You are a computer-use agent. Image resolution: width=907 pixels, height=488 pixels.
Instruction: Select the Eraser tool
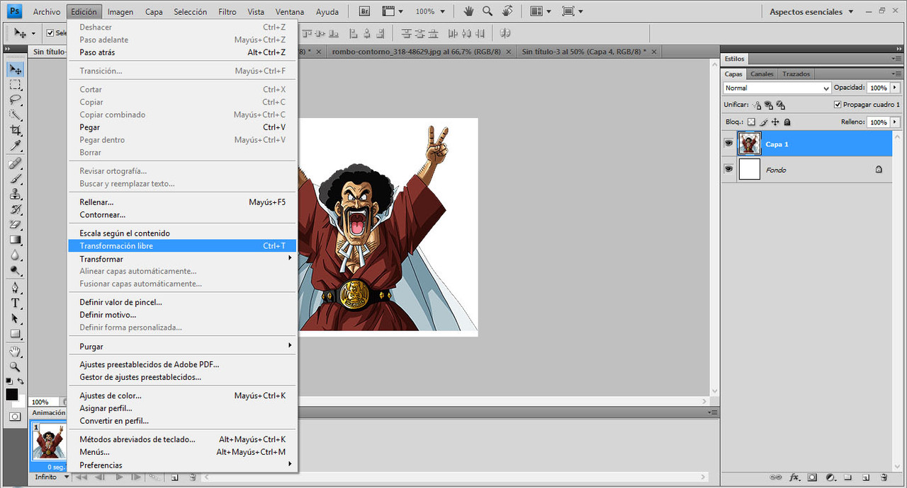pyautogui.click(x=15, y=225)
